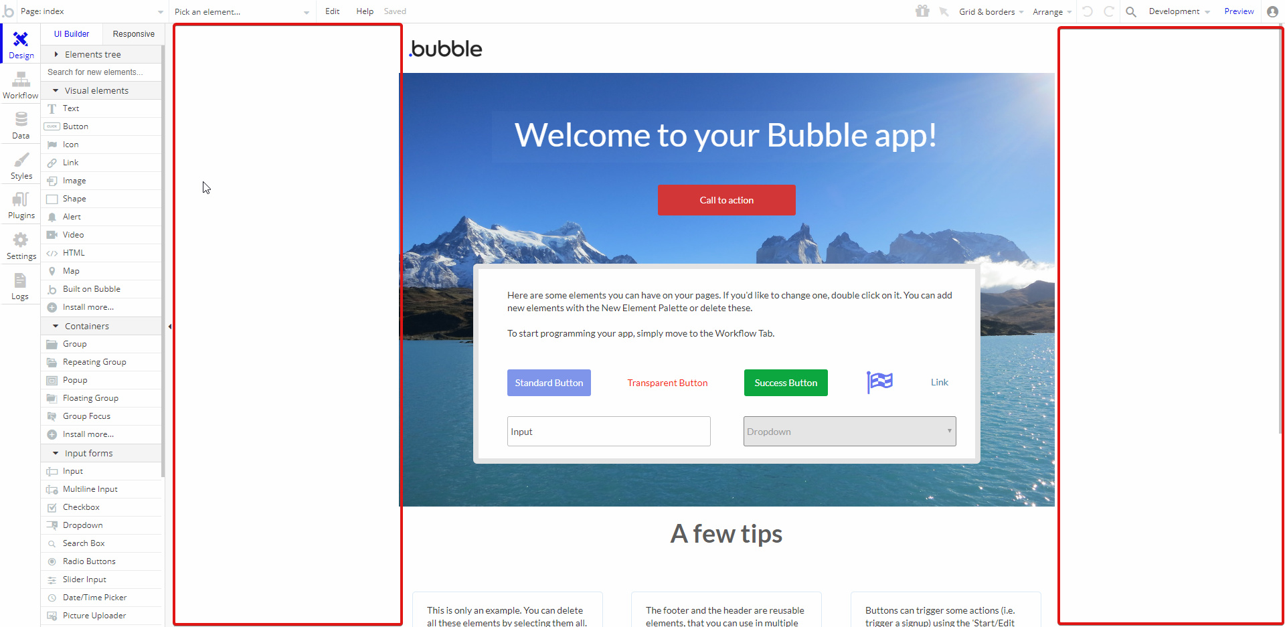Open the Workflow tab icon
The image size is (1285, 627).
pyautogui.click(x=21, y=80)
